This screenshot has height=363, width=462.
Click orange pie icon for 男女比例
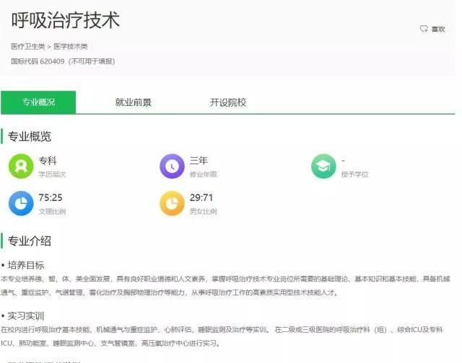point(172,203)
